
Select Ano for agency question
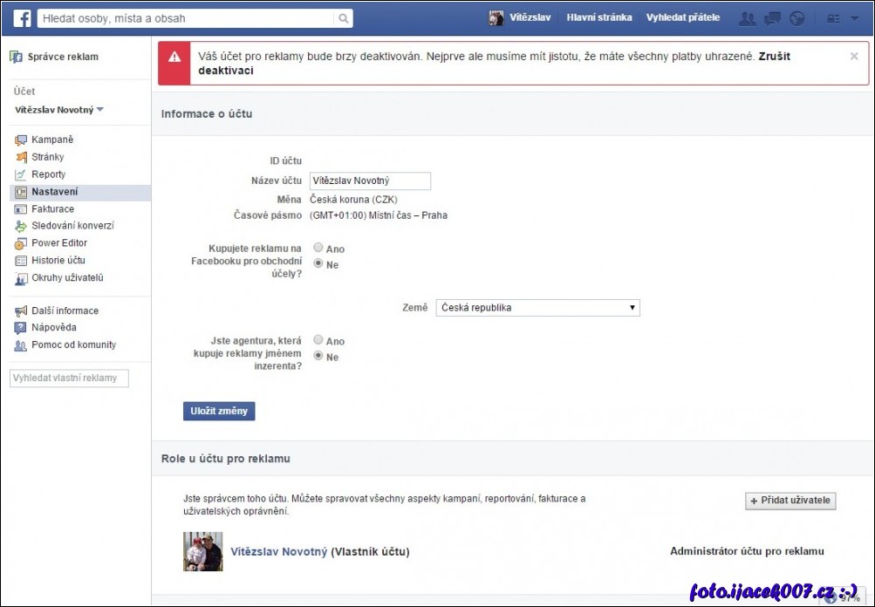pyautogui.click(x=318, y=340)
